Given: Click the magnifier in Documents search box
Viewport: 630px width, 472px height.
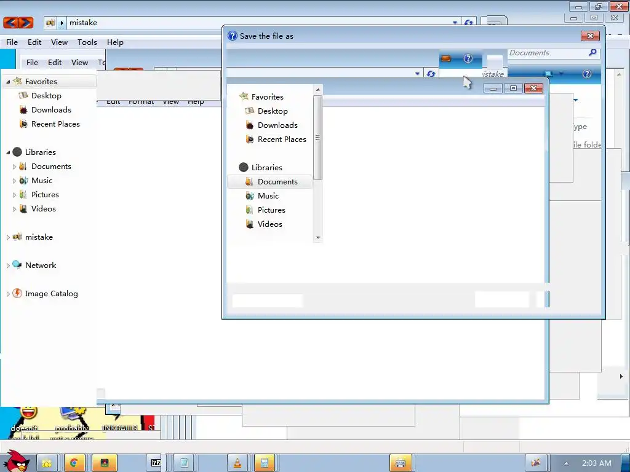Looking at the screenshot, I should [x=592, y=53].
